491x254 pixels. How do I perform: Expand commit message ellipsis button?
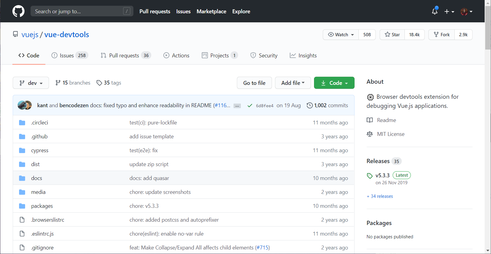pyautogui.click(x=237, y=106)
